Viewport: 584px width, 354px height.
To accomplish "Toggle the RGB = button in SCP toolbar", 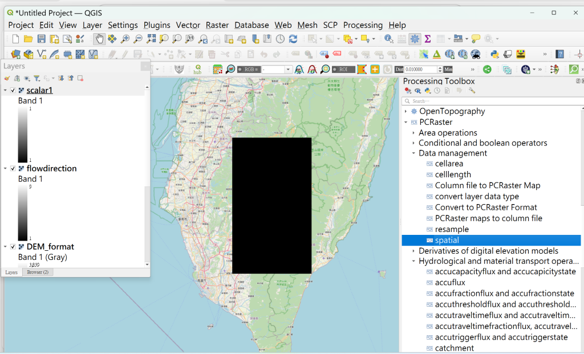I will (x=249, y=69).
